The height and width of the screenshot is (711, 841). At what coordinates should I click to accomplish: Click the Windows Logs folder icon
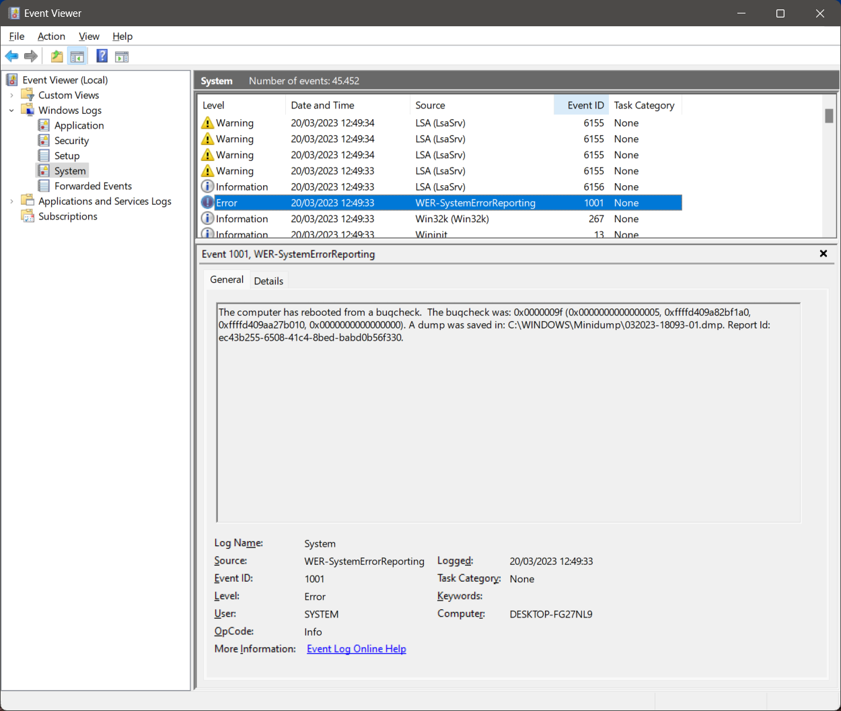28,110
